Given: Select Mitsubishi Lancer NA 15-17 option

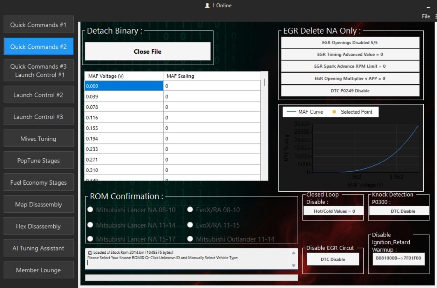Looking at the screenshot, I should [90, 239].
